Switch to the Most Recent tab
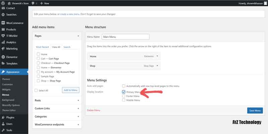 coord(43,47)
